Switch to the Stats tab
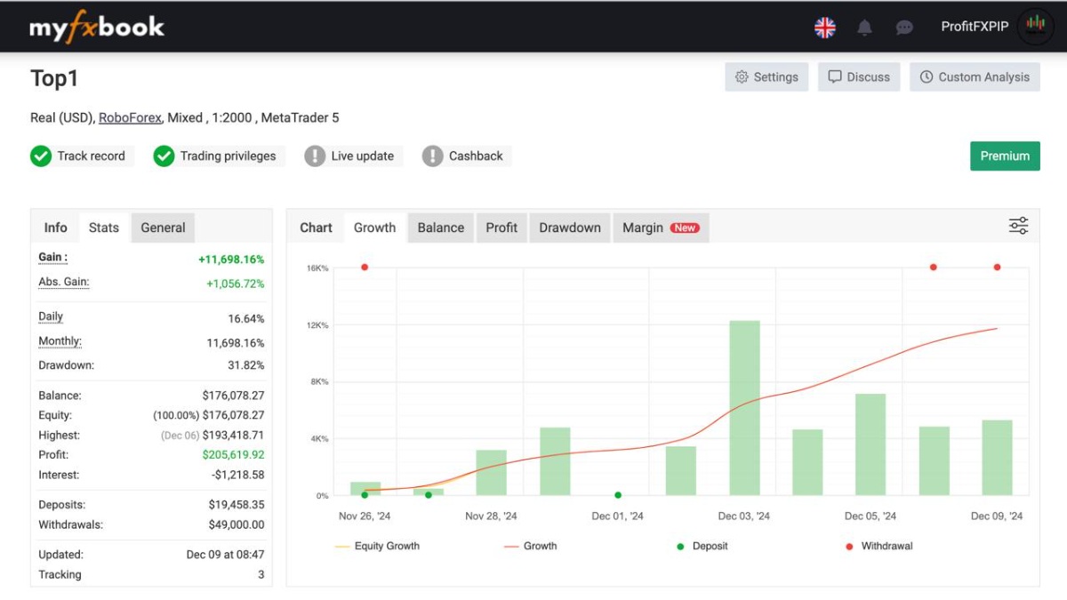This screenshot has height=600, width=1067. coord(104,228)
